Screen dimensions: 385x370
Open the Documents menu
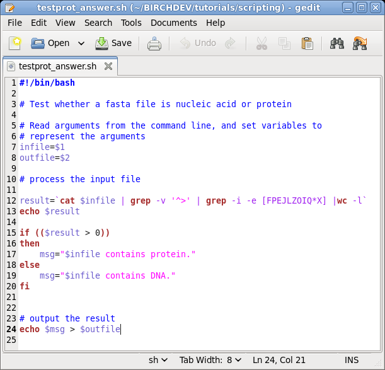pyautogui.click(x=173, y=23)
